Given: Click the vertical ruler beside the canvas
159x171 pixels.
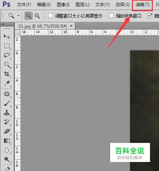Looking at the screenshot, I should 18,103.
